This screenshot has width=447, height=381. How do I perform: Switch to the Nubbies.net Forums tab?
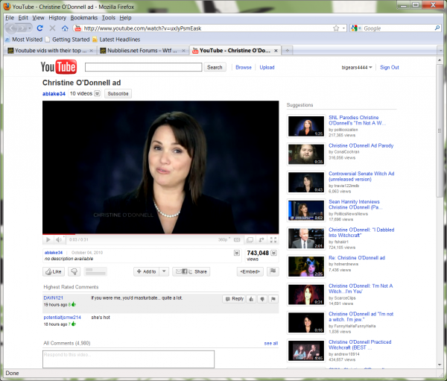[x=143, y=51]
